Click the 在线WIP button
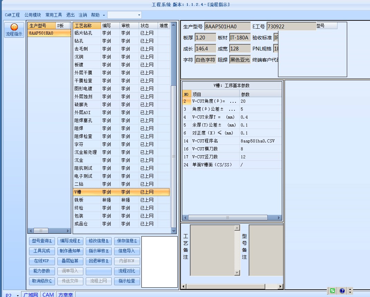370x297 pixels. click(42, 261)
